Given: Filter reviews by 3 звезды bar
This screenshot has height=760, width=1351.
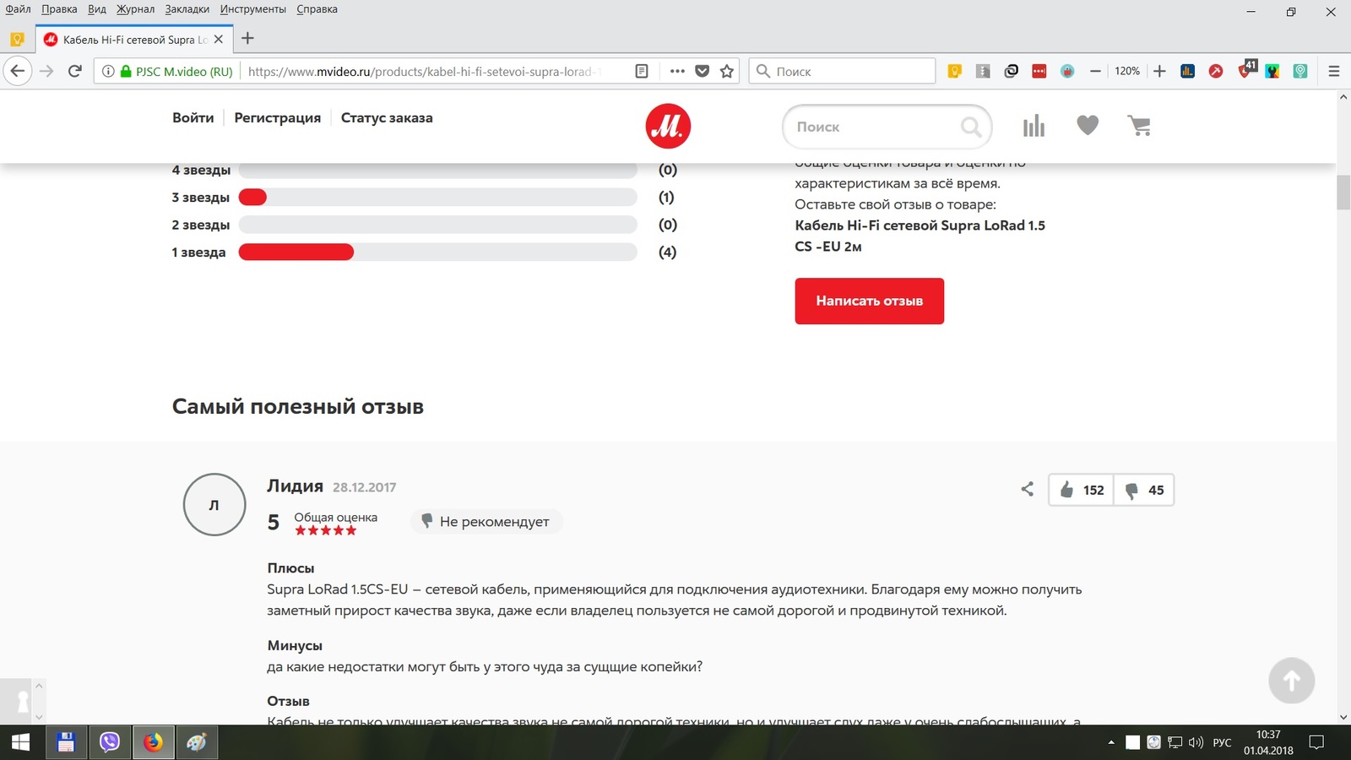Looking at the screenshot, I should (x=437, y=198).
